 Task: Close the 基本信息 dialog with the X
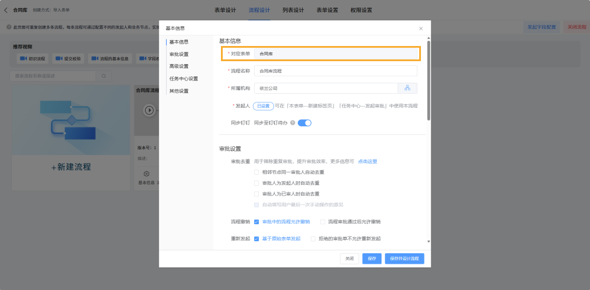click(x=421, y=29)
